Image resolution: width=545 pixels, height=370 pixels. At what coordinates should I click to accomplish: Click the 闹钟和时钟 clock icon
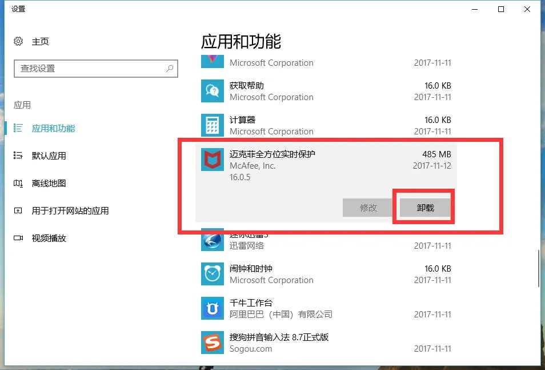coord(212,274)
